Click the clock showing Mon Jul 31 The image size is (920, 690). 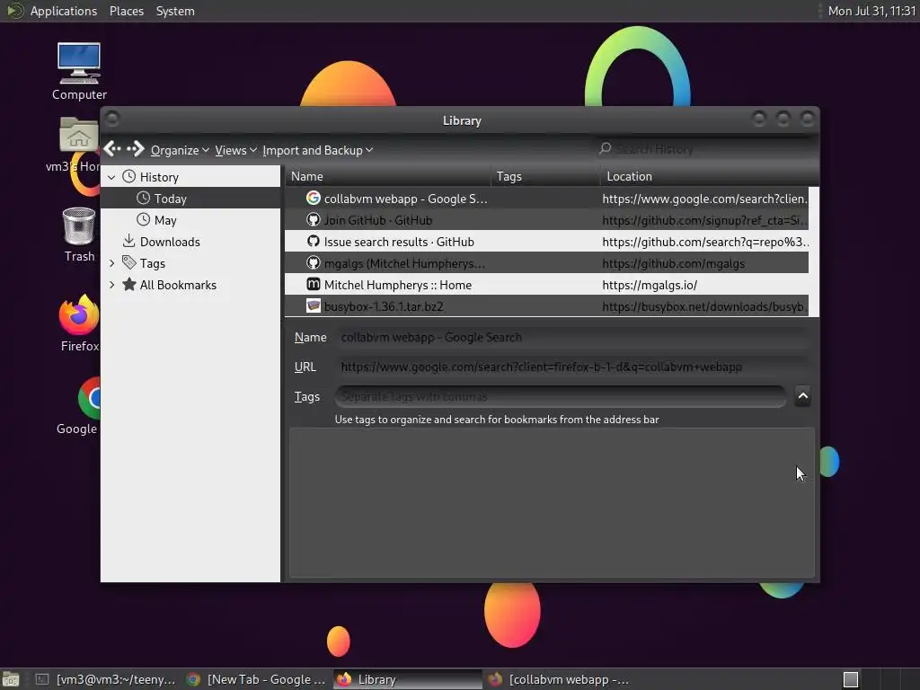coord(871,11)
